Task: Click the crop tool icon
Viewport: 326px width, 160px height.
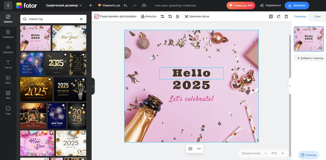Action: 170,17
